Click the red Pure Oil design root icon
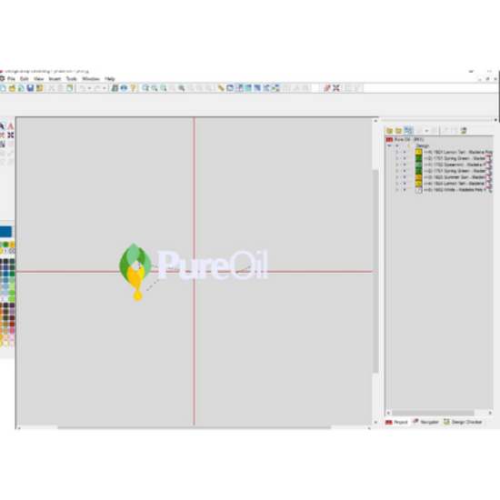The image size is (500, 500). [389, 140]
